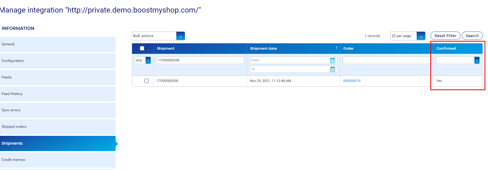Expand the 'Any' selection filter dropdown
The width and height of the screenshot is (488, 170).
[148, 60]
